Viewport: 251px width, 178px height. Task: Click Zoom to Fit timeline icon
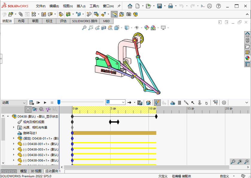pyautogui.click(x=233, y=162)
